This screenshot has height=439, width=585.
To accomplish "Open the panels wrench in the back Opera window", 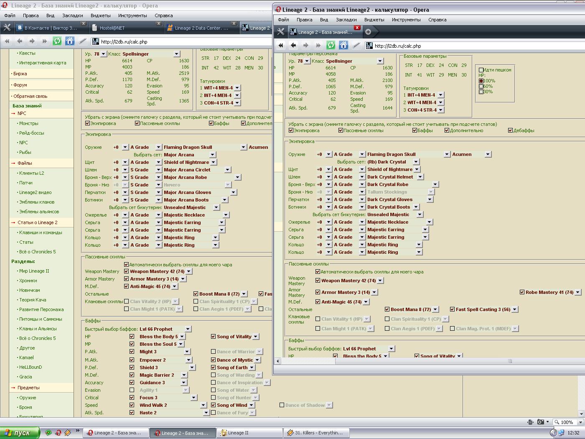I will [x=7, y=28].
